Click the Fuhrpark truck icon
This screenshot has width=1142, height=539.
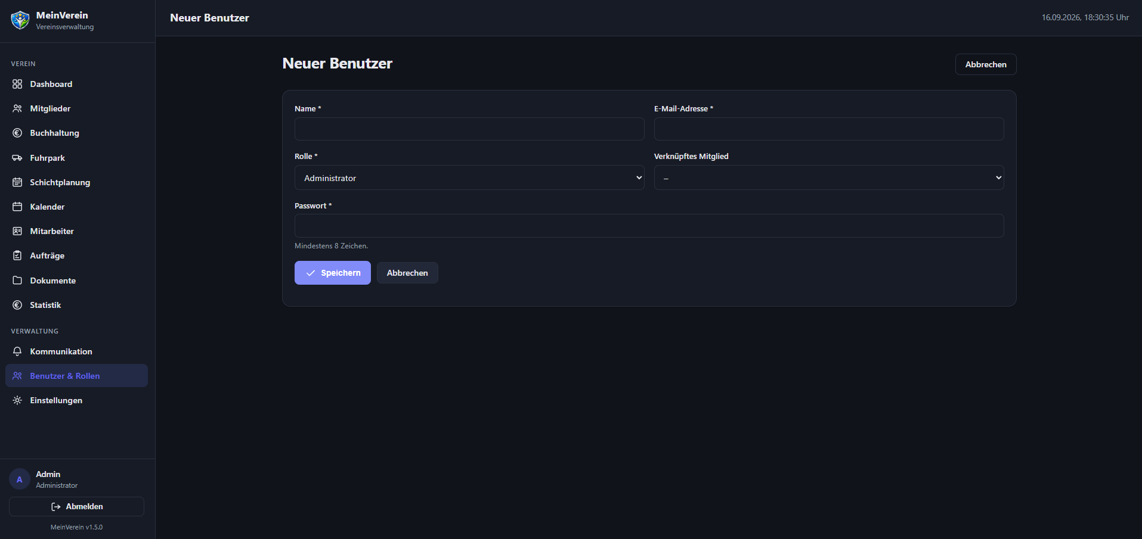click(17, 158)
